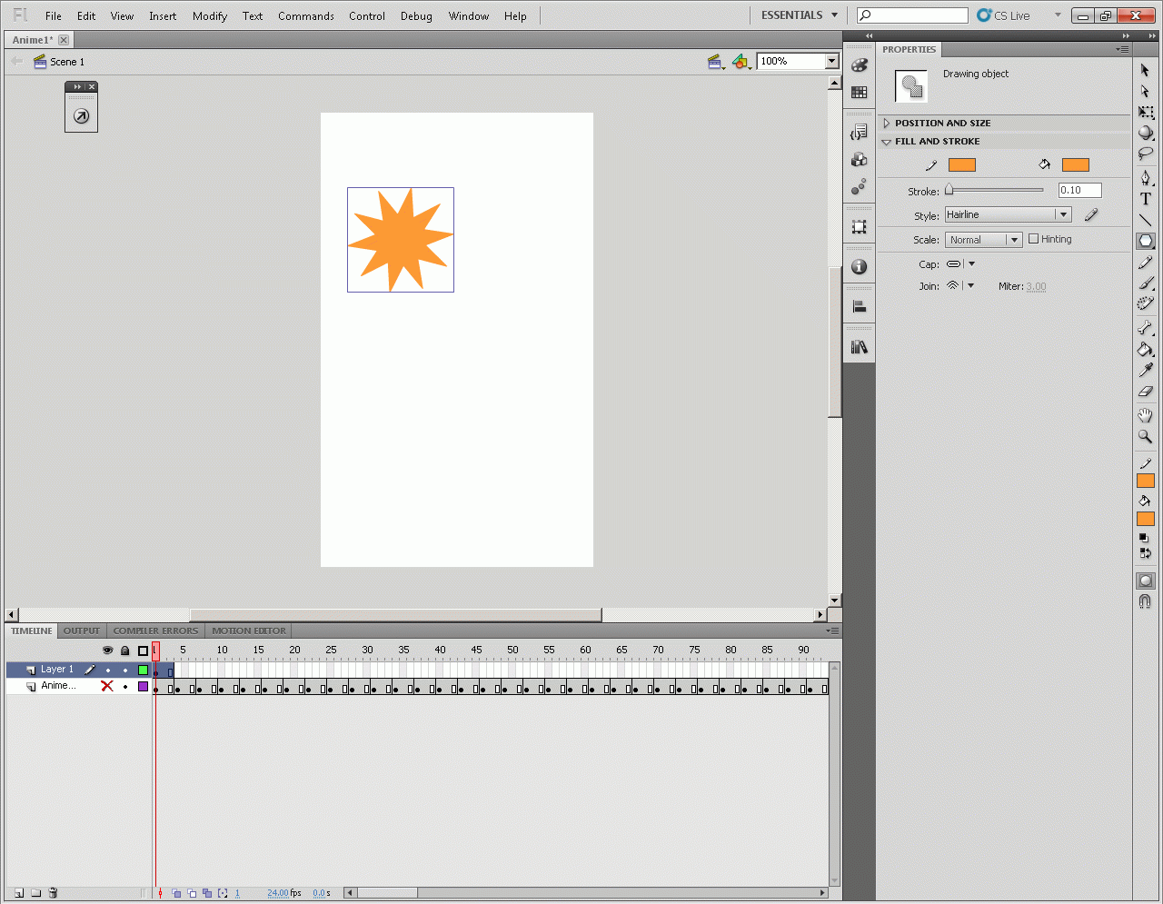This screenshot has height=904, width=1163.
Task: Toggle Snap to Objects magnet
Action: click(1145, 601)
